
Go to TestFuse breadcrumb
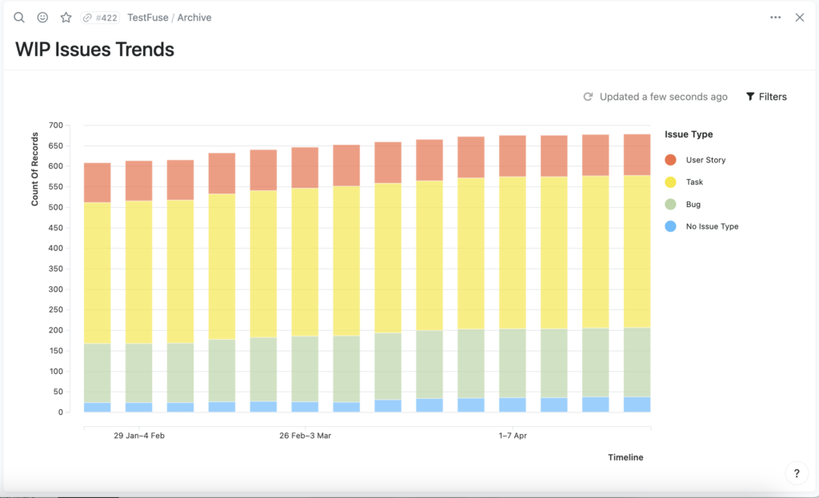tap(148, 18)
